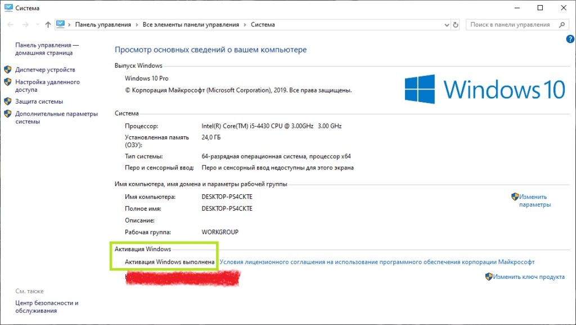Open Диспетчер устройств link
The image size is (576, 325).
pos(45,69)
